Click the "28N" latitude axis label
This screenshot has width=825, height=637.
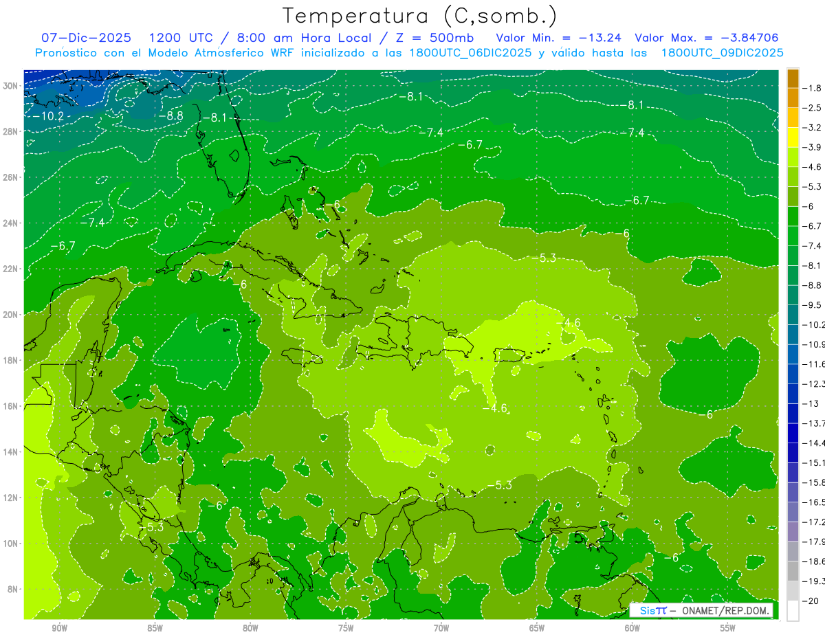10,131
